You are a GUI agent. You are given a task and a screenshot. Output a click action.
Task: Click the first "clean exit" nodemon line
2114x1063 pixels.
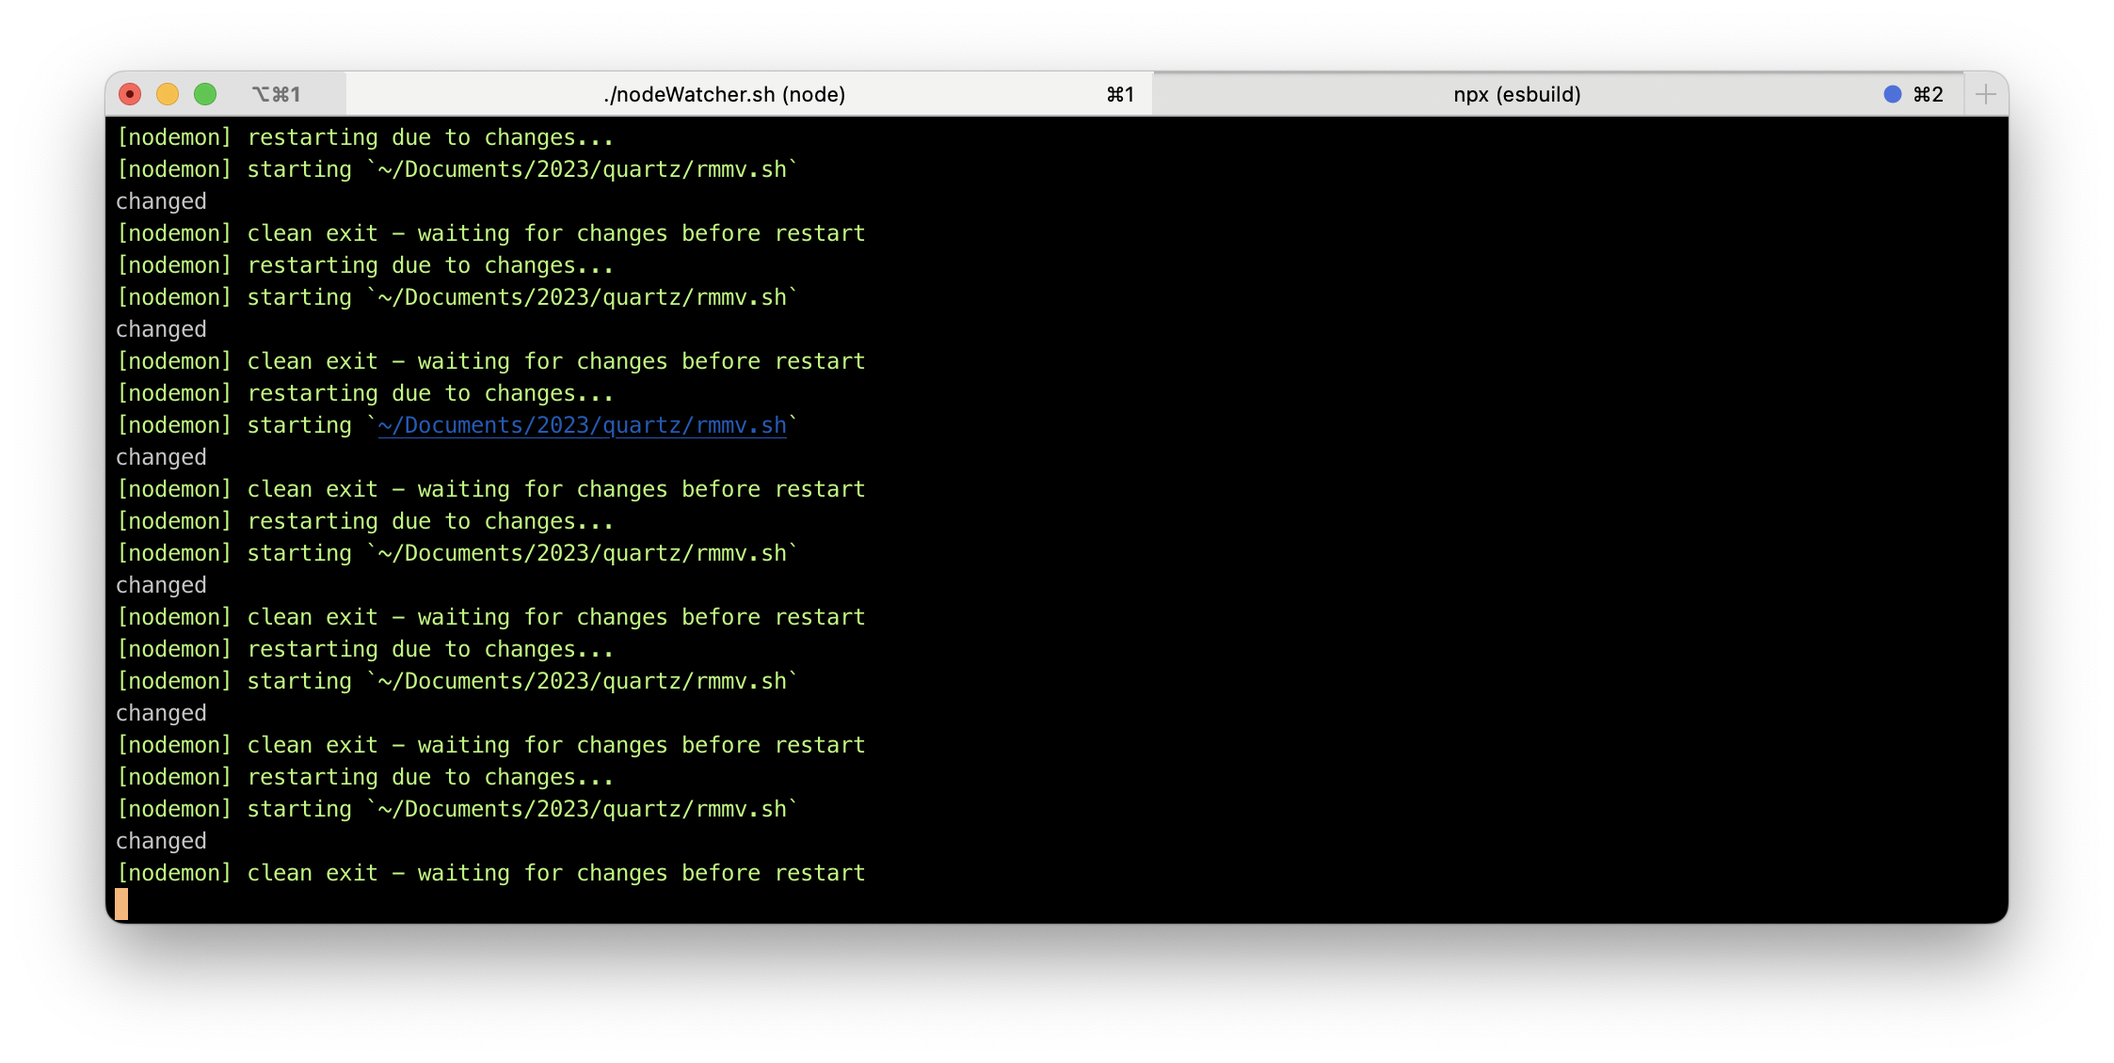489,233
